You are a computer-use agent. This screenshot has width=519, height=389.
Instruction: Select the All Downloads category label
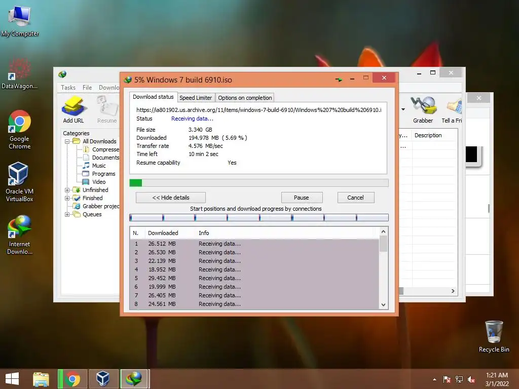pos(99,141)
